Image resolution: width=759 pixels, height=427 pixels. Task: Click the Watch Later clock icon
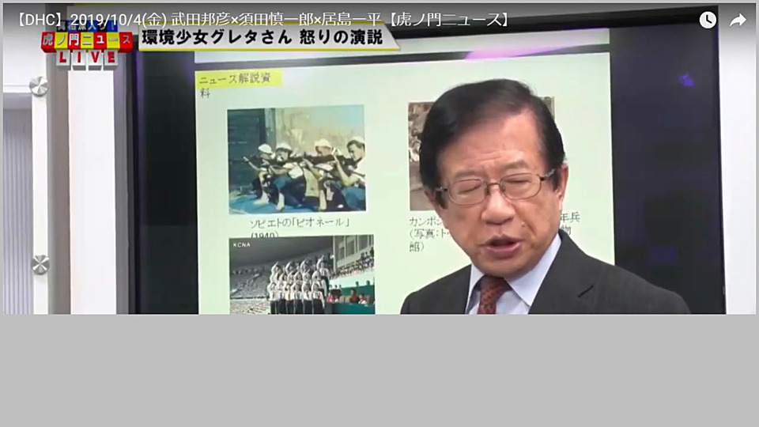click(x=708, y=20)
